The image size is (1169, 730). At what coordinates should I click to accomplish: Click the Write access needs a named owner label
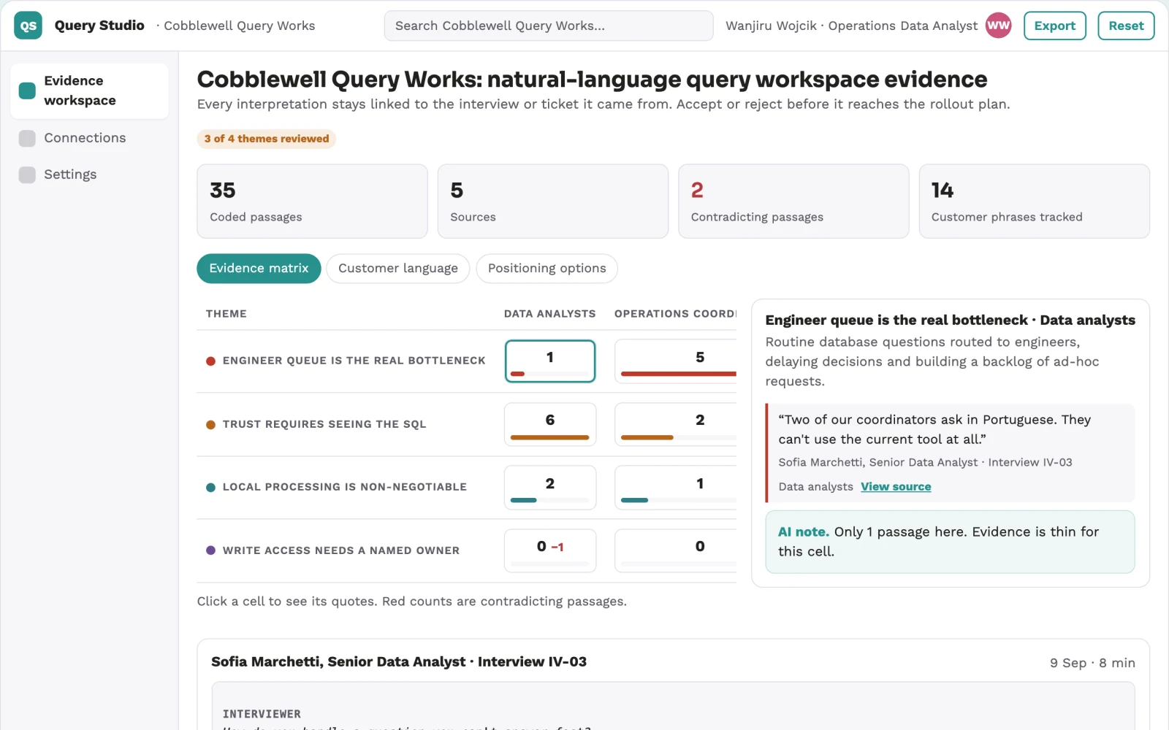coord(341,550)
